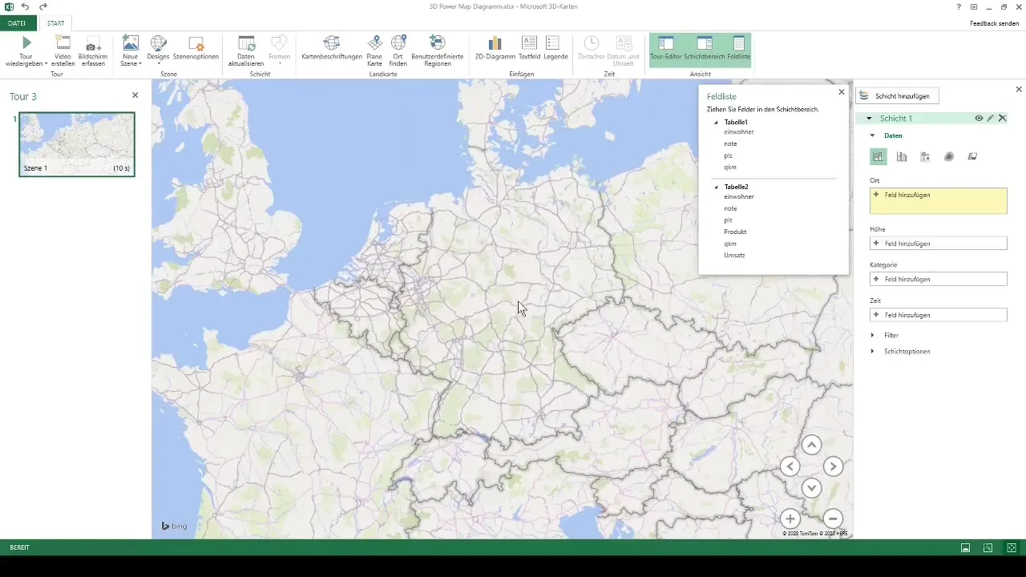
Task: Collapse Tabelle1 in field list
Action: (x=717, y=123)
